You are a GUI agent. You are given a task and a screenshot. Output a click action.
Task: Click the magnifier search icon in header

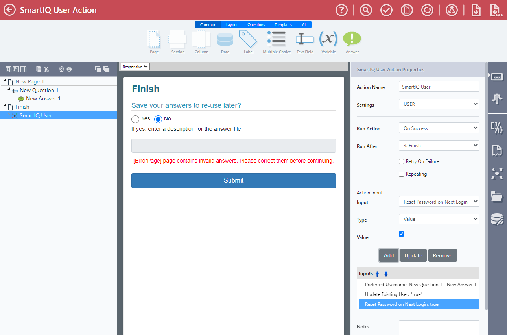pyautogui.click(x=366, y=10)
